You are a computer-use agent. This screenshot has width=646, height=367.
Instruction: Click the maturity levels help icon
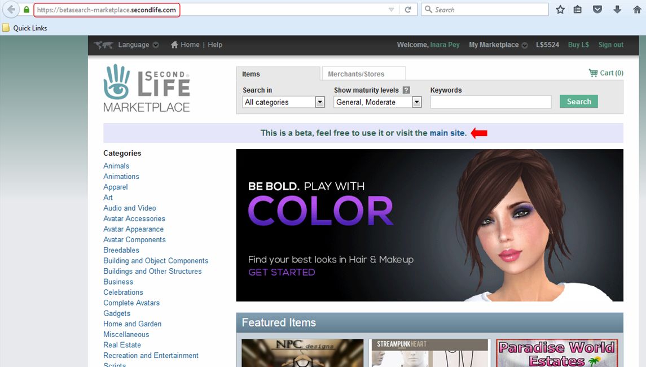click(x=406, y=90)
